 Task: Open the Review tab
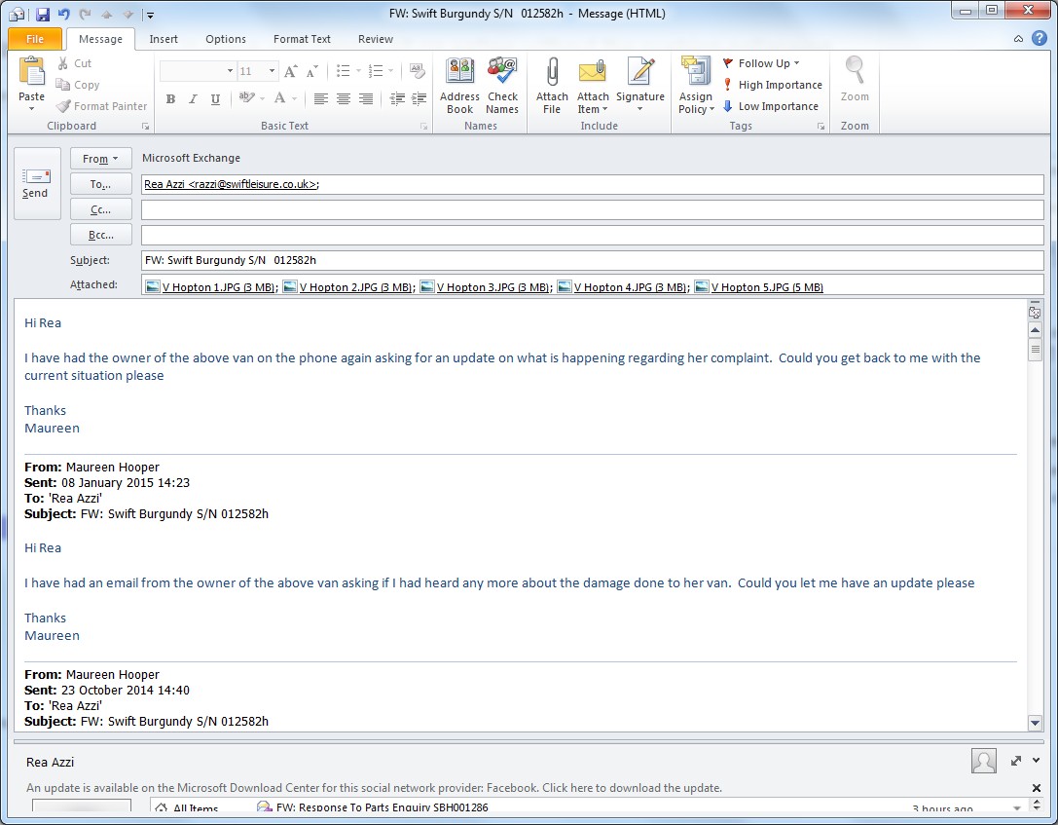click(375, 39)
